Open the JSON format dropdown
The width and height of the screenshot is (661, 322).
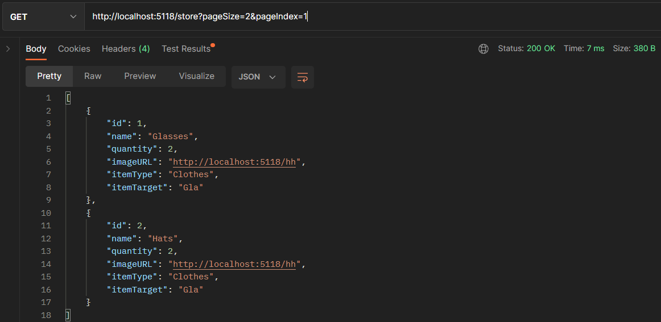[x=258, y=77]
